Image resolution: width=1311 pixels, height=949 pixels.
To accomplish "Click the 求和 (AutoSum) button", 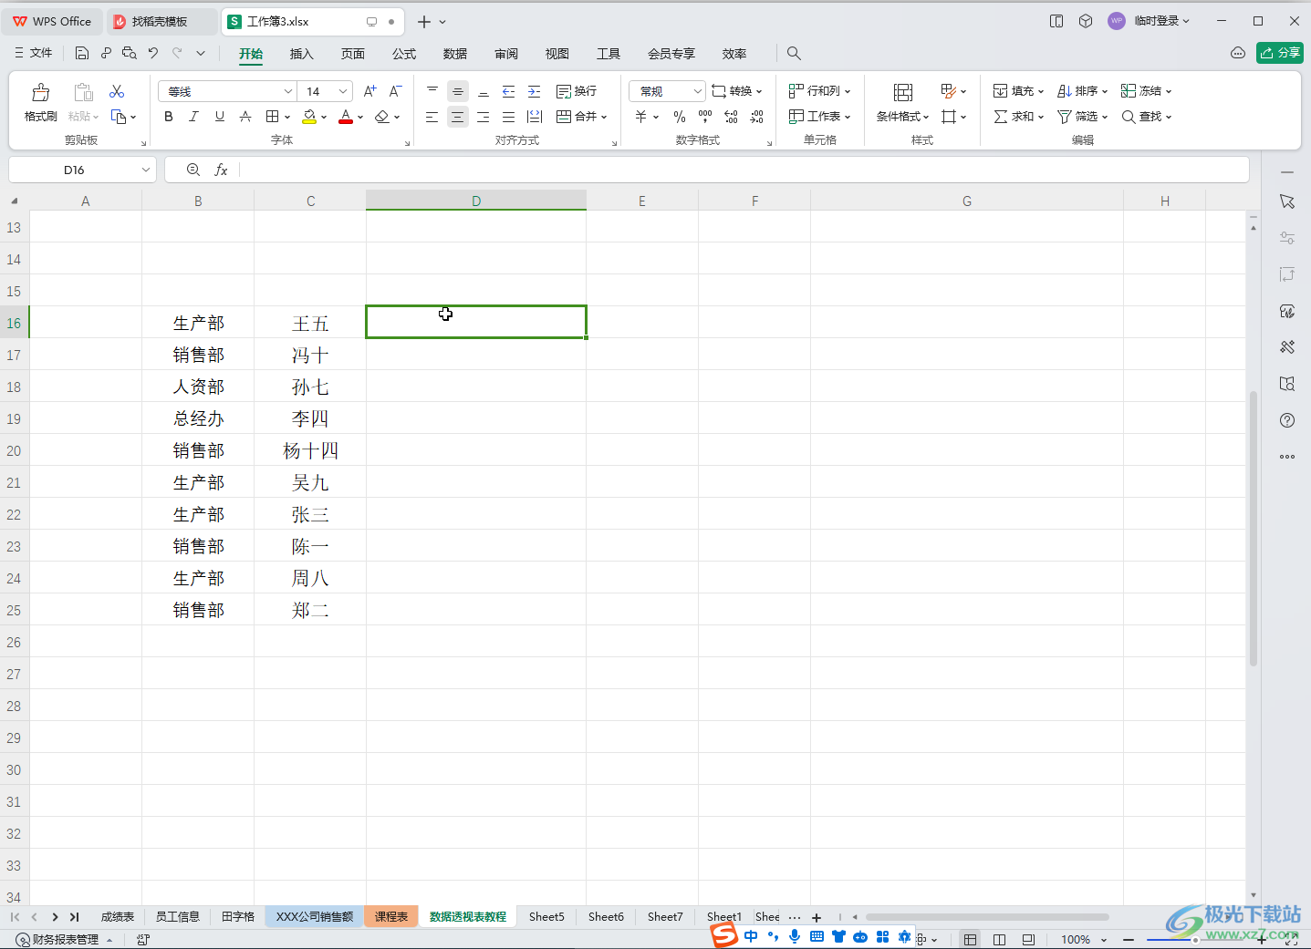I will 1018,117.
